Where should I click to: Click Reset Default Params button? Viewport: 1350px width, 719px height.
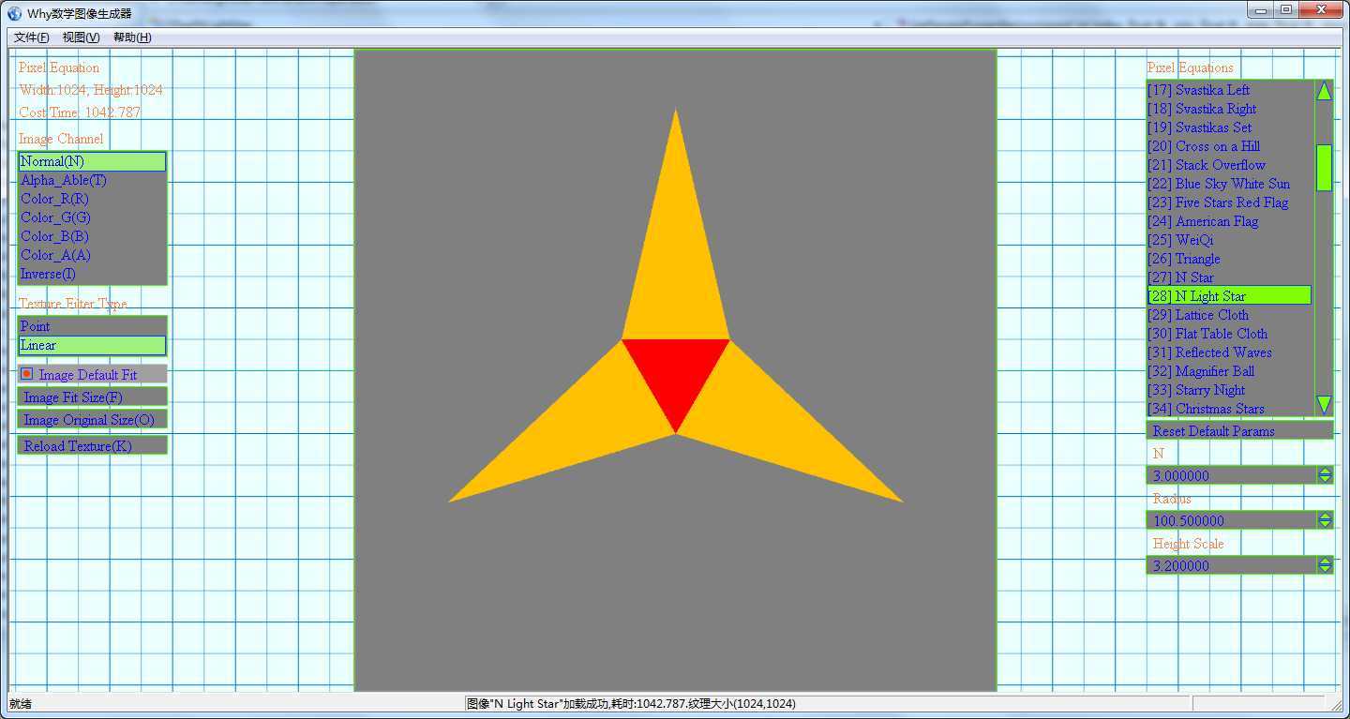pyautogui.click(x=1239, y=430)
